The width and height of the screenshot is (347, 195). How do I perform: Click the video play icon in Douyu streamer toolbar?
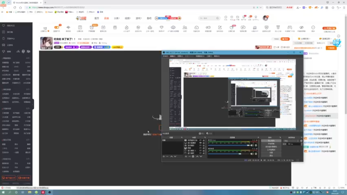tap(243, 27)
